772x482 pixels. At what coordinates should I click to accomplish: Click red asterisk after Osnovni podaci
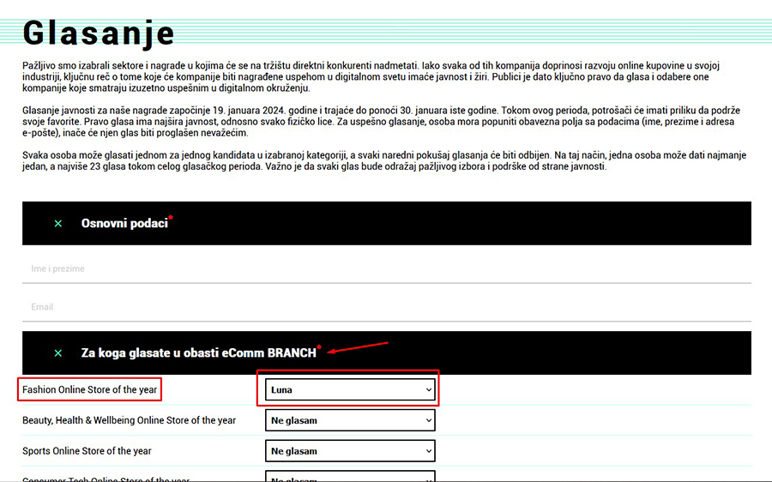(171, 219)
